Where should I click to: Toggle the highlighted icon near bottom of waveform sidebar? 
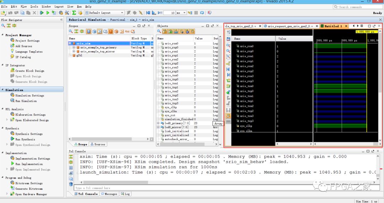pos(228,116)
